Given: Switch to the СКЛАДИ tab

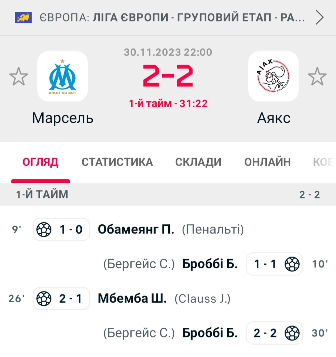Looking at the screenshot, I should 198,162.
